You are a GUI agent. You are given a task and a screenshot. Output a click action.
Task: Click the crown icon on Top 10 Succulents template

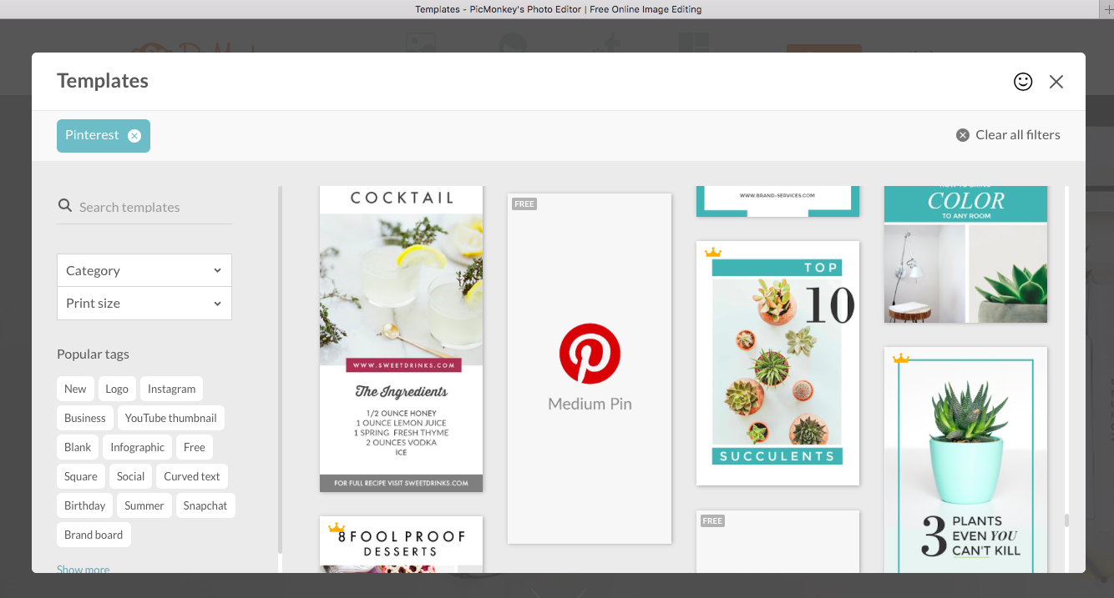(713, 252)
